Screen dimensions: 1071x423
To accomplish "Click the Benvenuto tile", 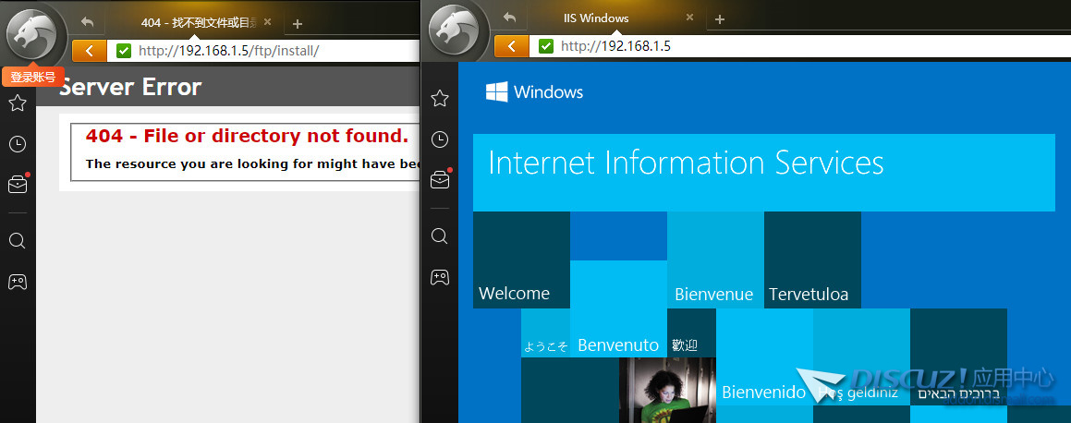I will (x=619, y=309).
